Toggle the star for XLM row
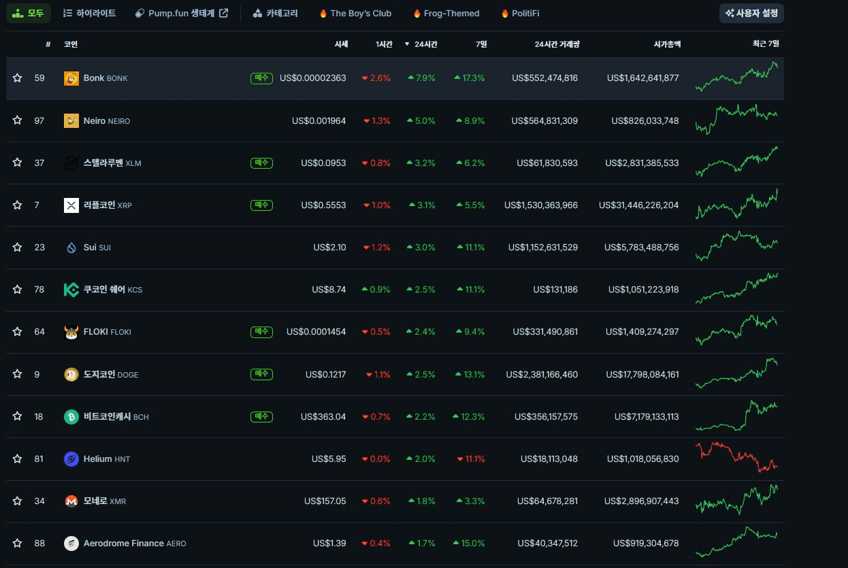 coord(17,163)
